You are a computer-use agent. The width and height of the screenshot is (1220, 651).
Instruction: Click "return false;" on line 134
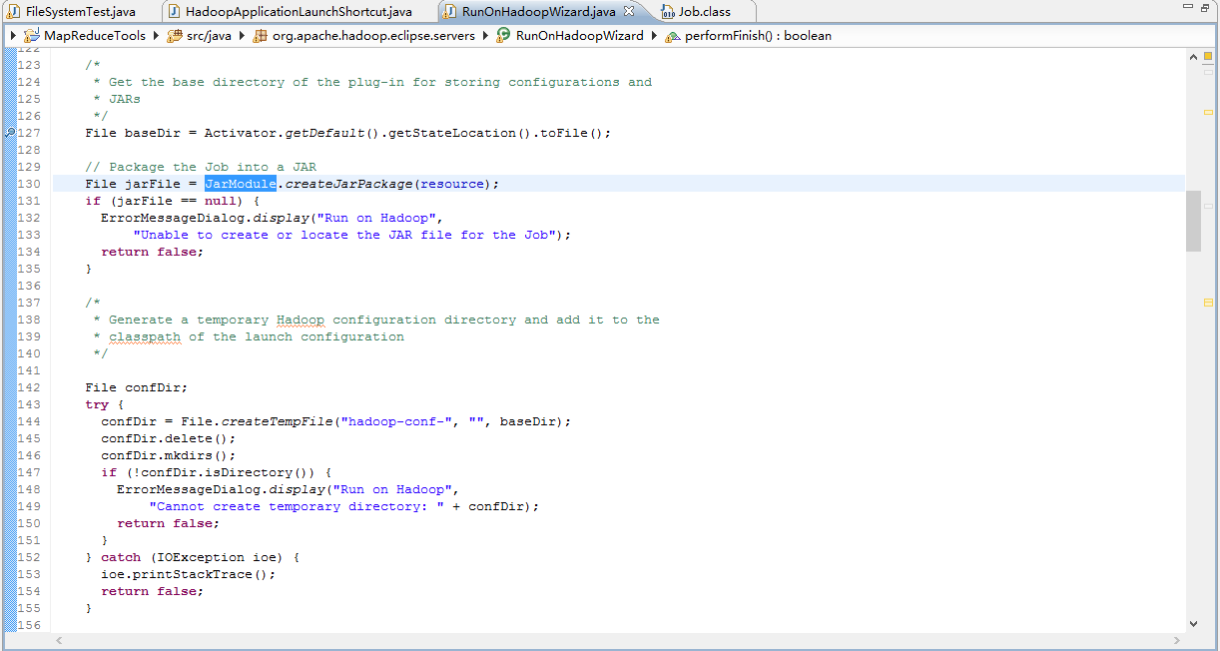pos(153,252)
